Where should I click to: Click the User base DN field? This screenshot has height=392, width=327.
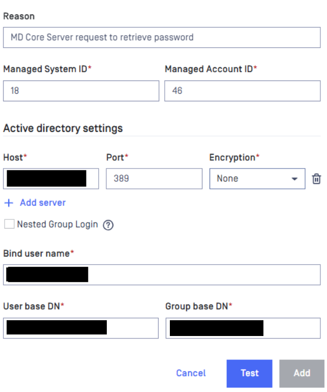point(81,328)
